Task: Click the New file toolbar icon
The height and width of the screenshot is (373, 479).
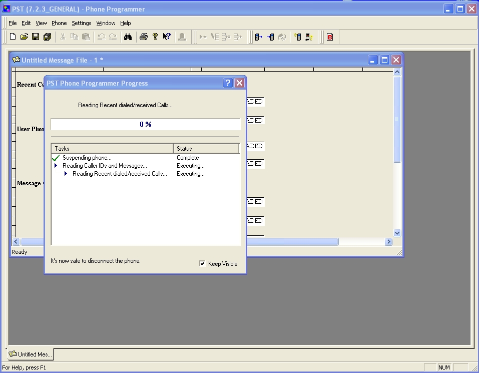Action: 13,37
